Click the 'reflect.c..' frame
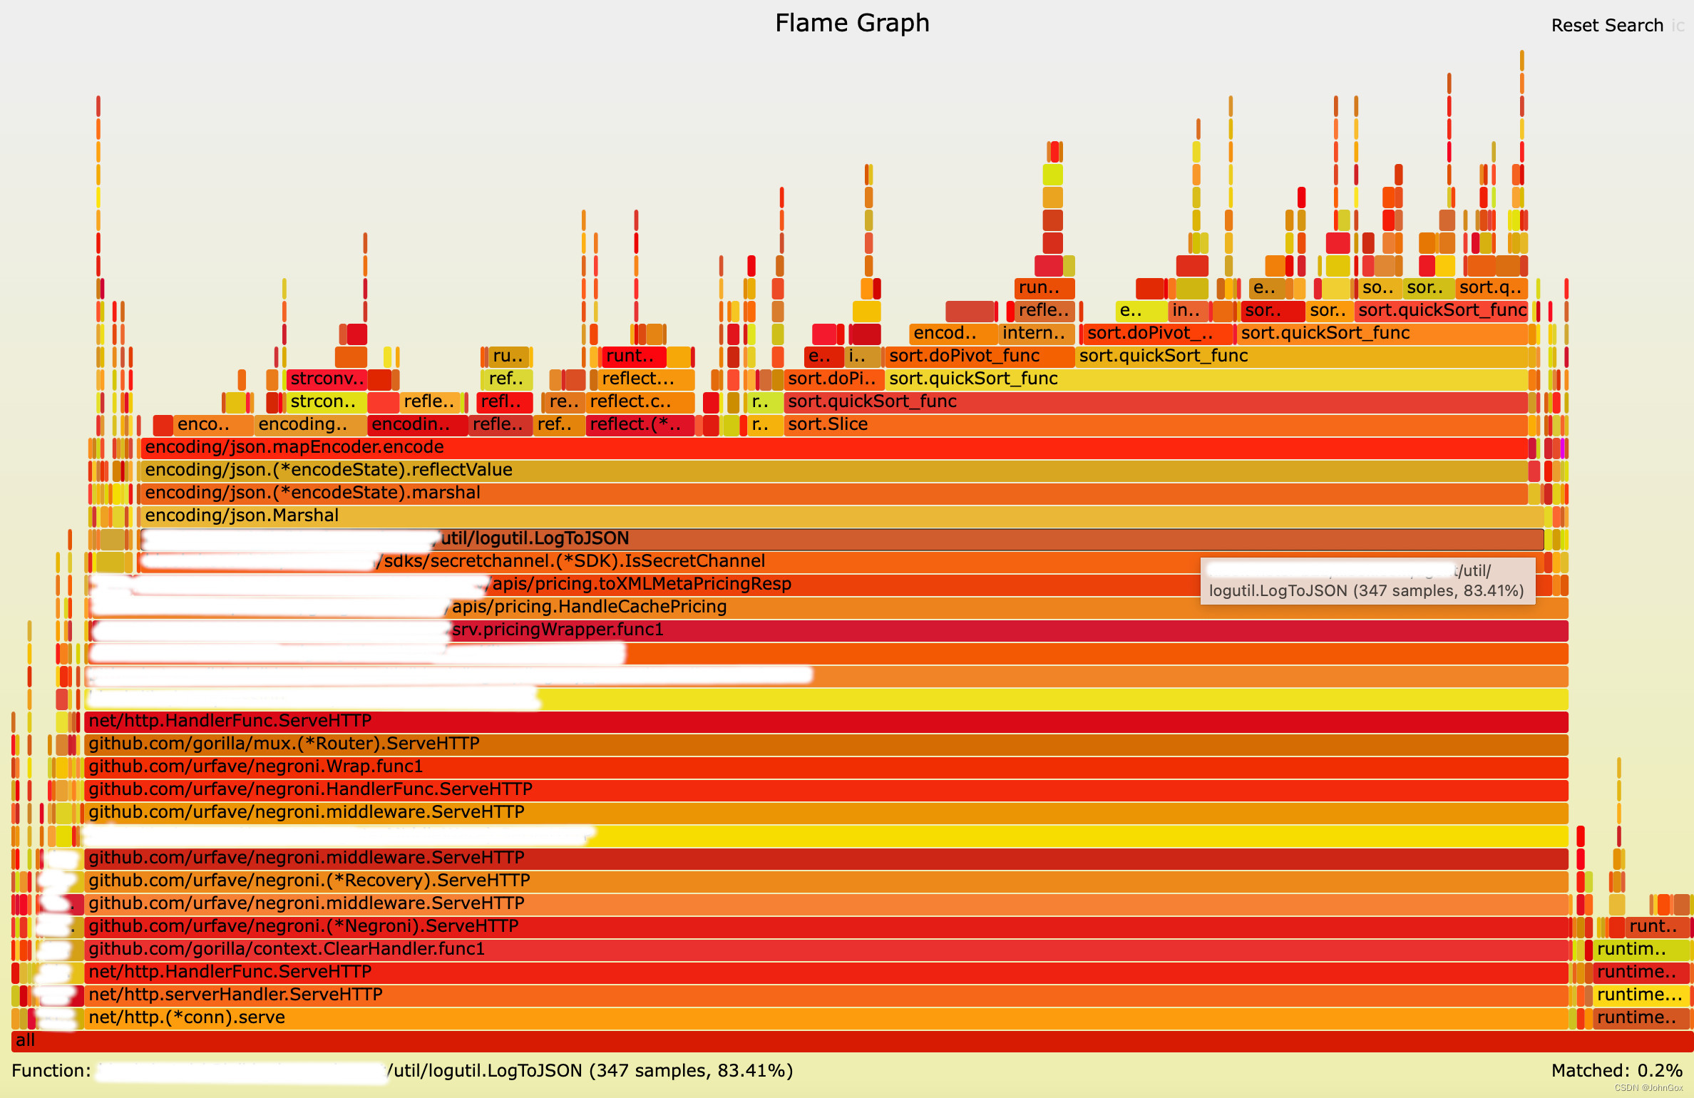The height and width of the screenshot is (1098, 1694). pos(640,401)
